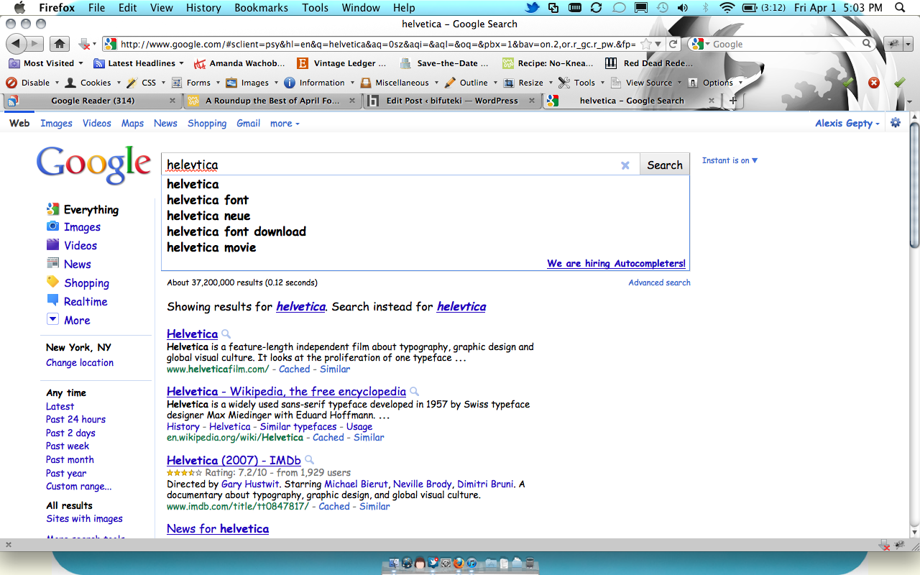The height and width of the screenshot is (575, 920).
Task: Click the red error icon in developer toolbar
Action: tap(874, 83)
